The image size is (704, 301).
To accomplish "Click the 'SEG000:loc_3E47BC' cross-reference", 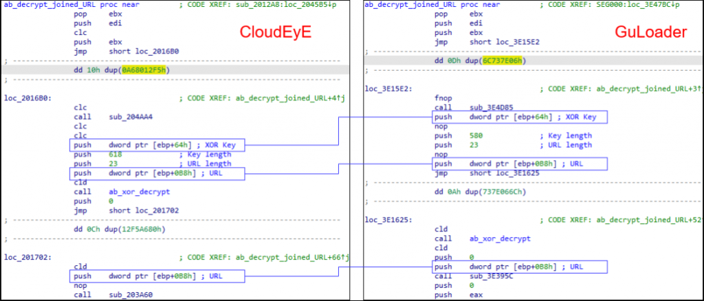I will [x=637, y=5].
